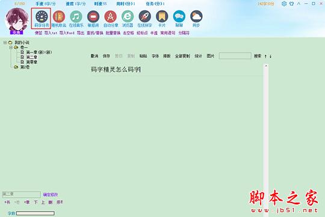This screenshot has width=325, height=217.
Task: Select the 第二章 chapter in the tree
Action: click(x=32, y=57)
